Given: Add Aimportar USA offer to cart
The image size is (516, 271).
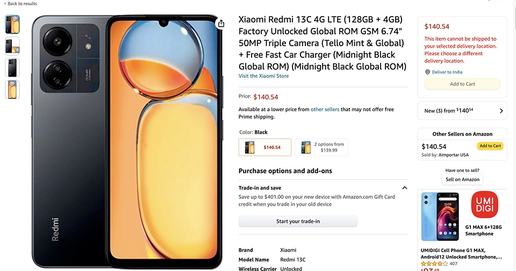Looking at the screenshot, I should tap(490, 146).
